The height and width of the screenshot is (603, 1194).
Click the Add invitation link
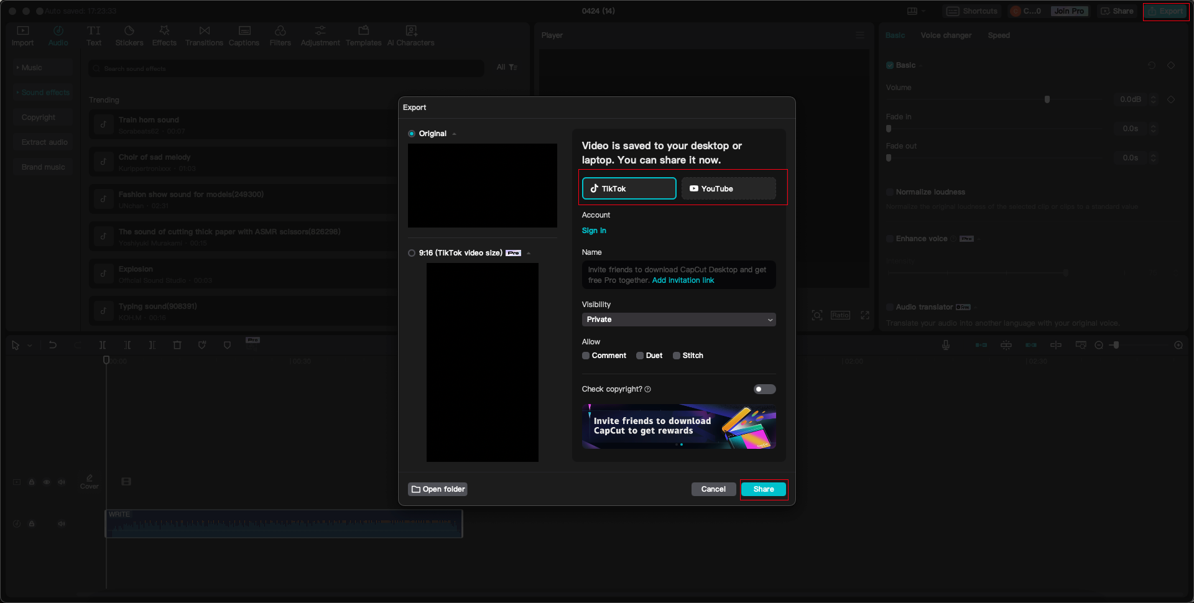(x=683, y=280)
